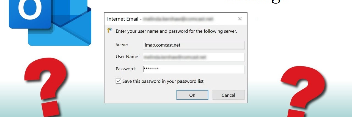Viewport: 352px width, 117px height.
Task: Focus the User Name input field
Action: [x=194, y=57]
